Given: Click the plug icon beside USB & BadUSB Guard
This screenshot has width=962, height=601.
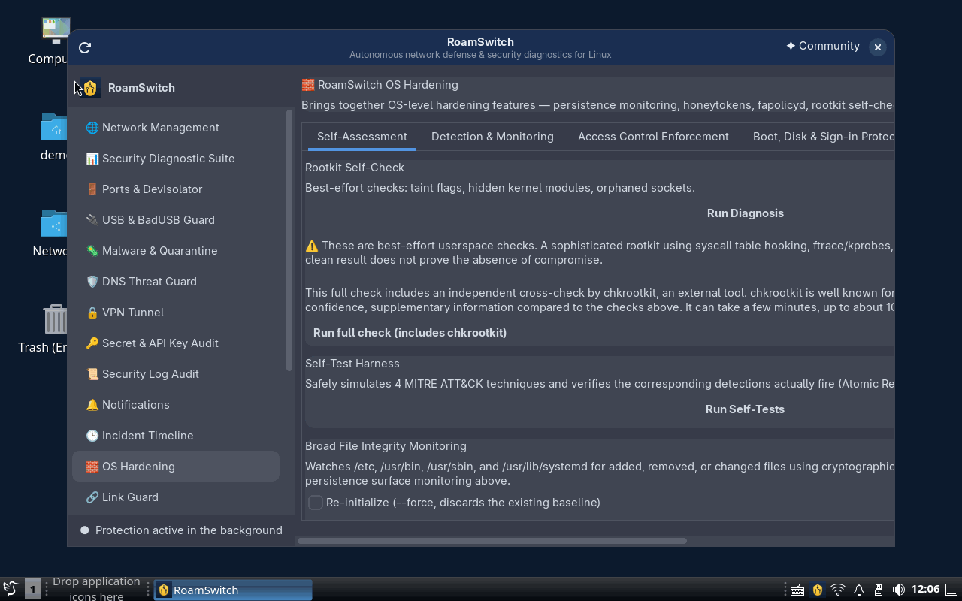Looking at the screenshot, I should click(92, 220).
